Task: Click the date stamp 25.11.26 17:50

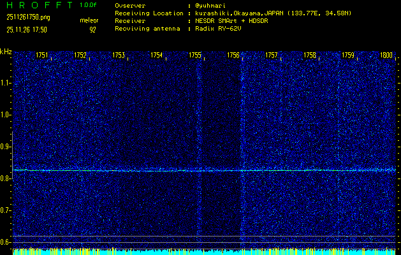Action: click(27, 30)
